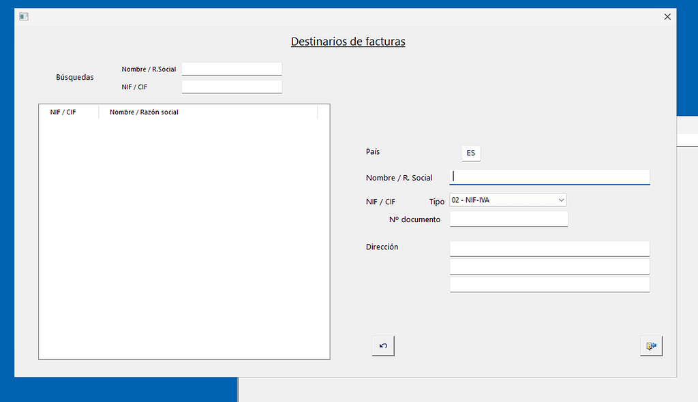Close the Destinarios de facturas window
This screenshot has height=402, width=698.
click(667, 17)
